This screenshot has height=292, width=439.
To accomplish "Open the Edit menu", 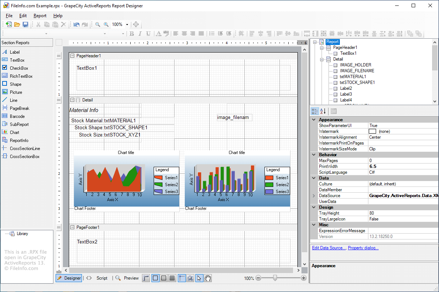I will (x=23, y=16).
